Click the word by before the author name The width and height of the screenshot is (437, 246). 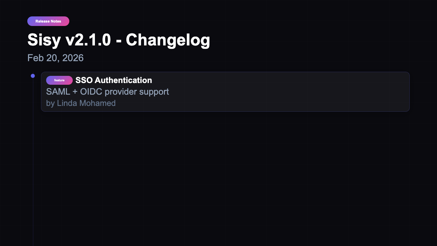click(50, 103)
